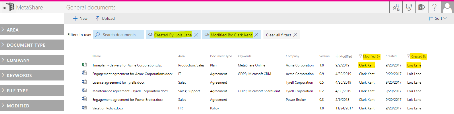The height and width of the screenshot is (114, 454).
Task: Open License agreement for Tyrells.docx
Action: 118,82
